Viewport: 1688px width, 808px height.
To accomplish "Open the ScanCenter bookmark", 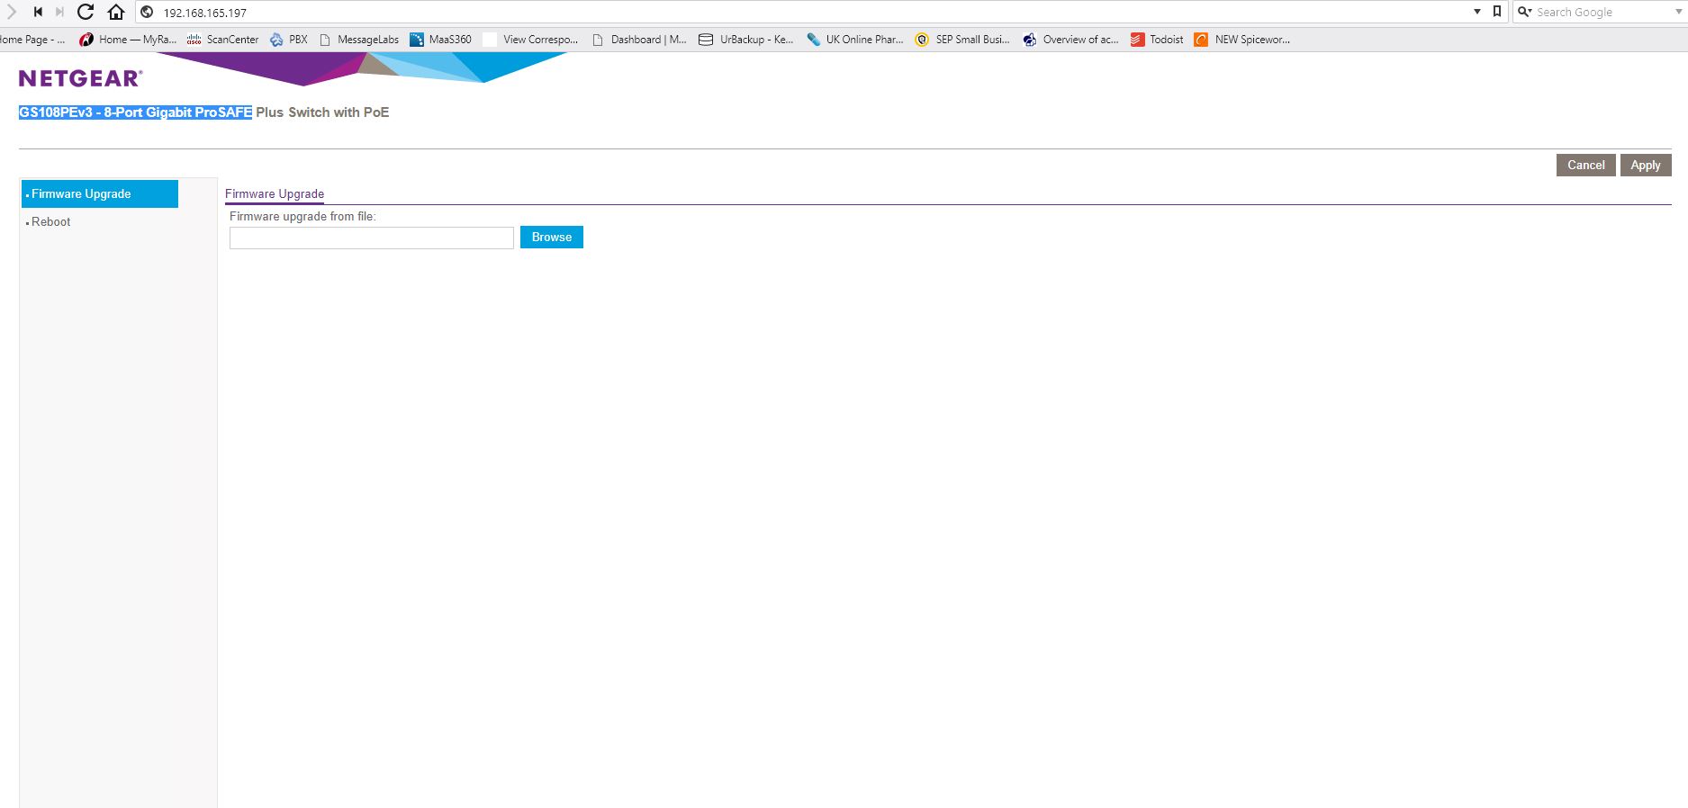I will coord(222,40).
